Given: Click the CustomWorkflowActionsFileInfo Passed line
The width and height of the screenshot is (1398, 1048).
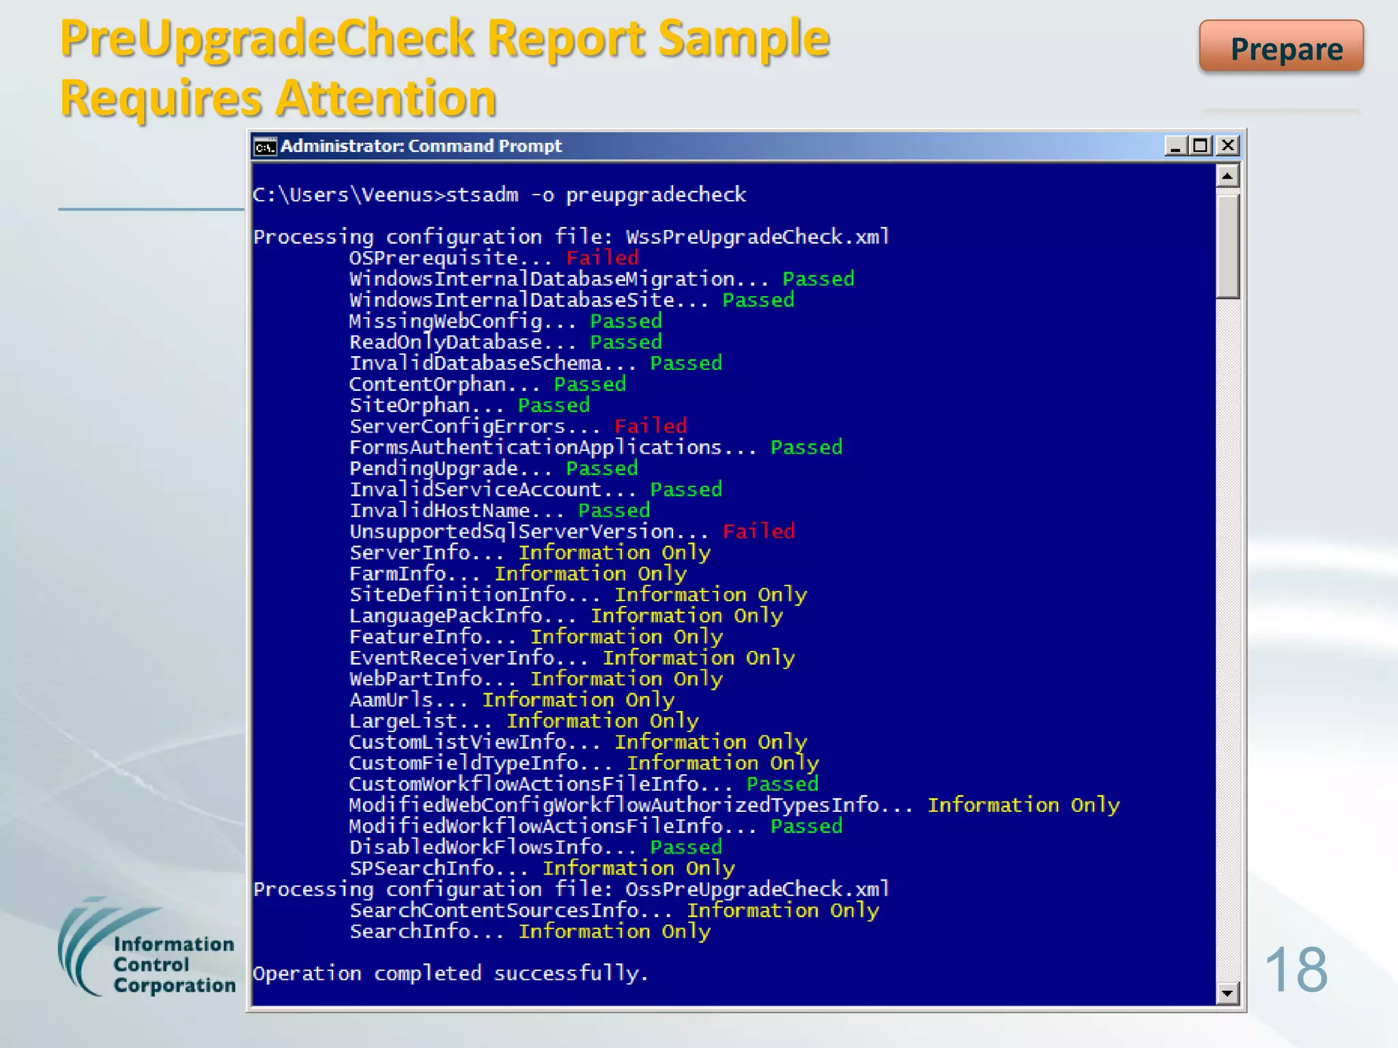Looking at the screenshot, I should click(584, 785).
